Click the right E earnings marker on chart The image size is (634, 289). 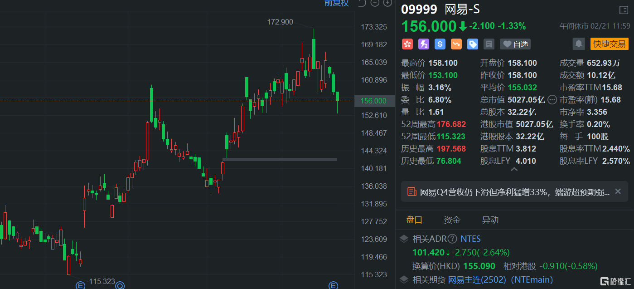[x=333, y=285]
